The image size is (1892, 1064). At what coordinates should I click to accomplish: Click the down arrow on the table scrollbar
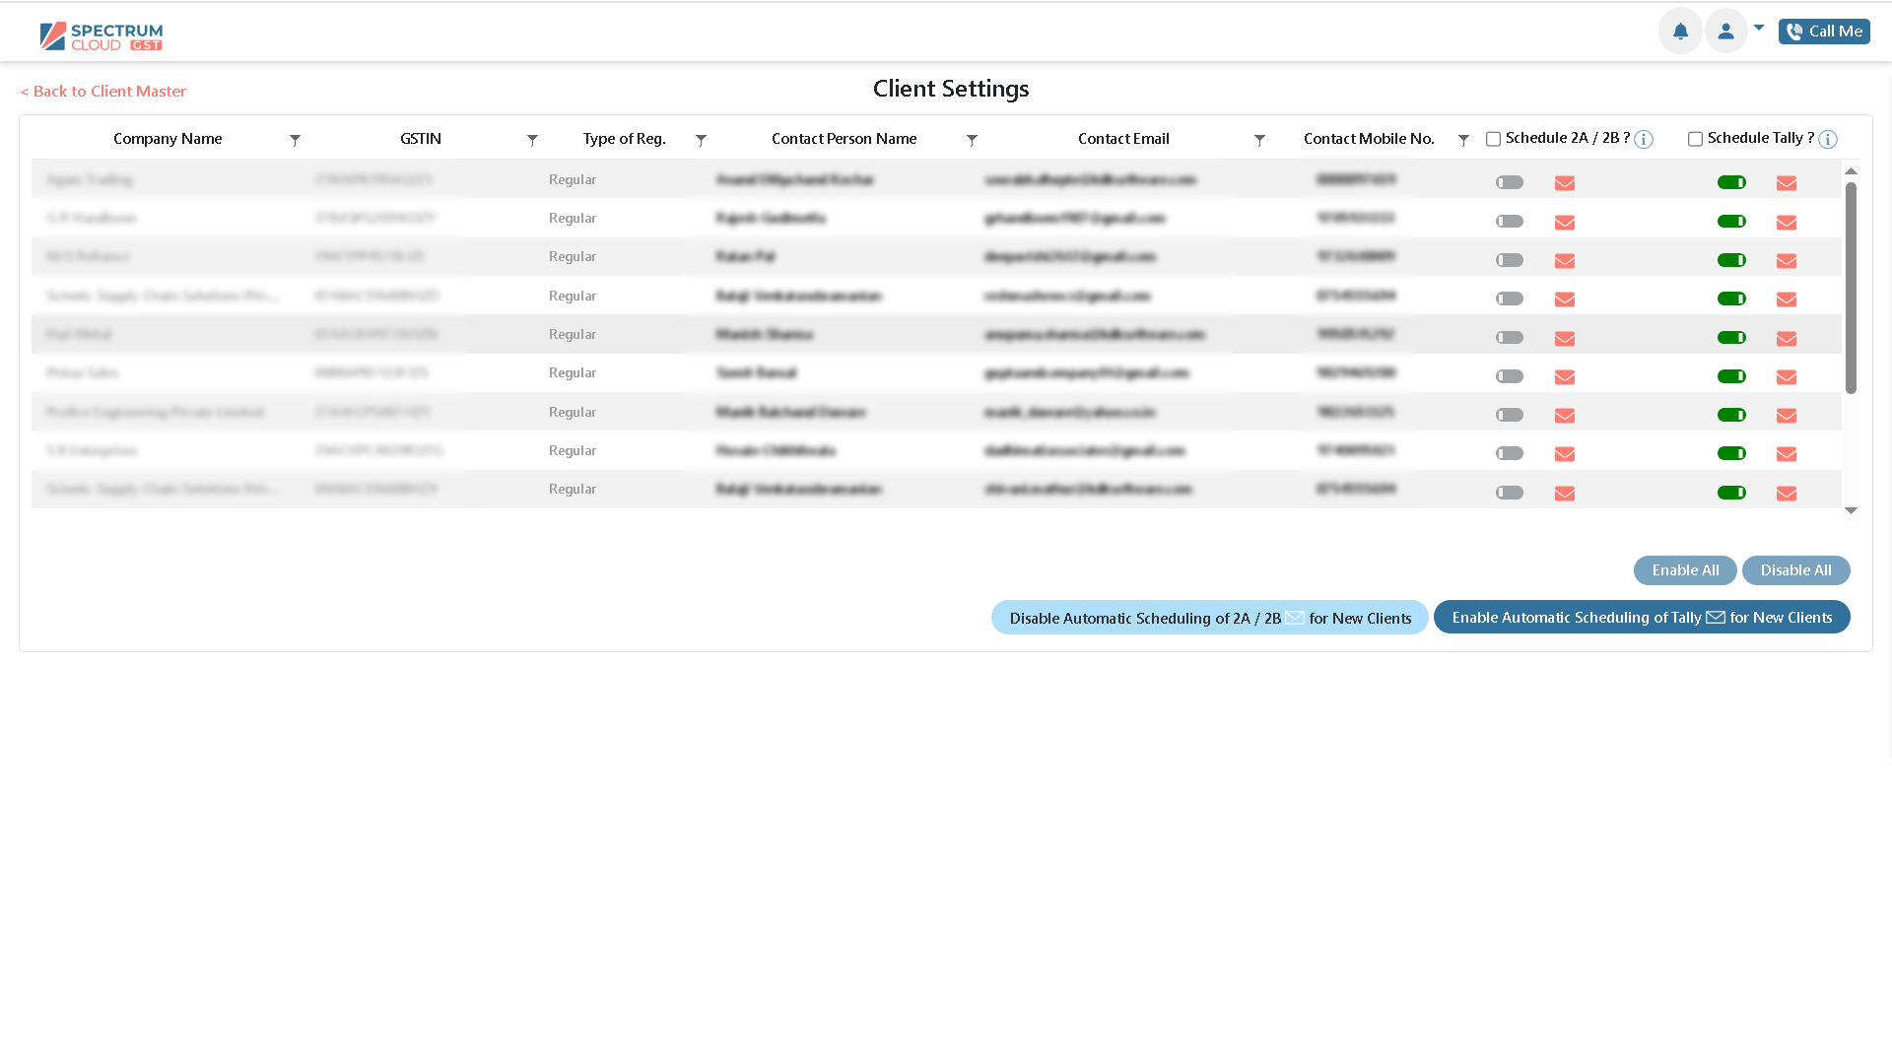click(x=1851, y=511)
